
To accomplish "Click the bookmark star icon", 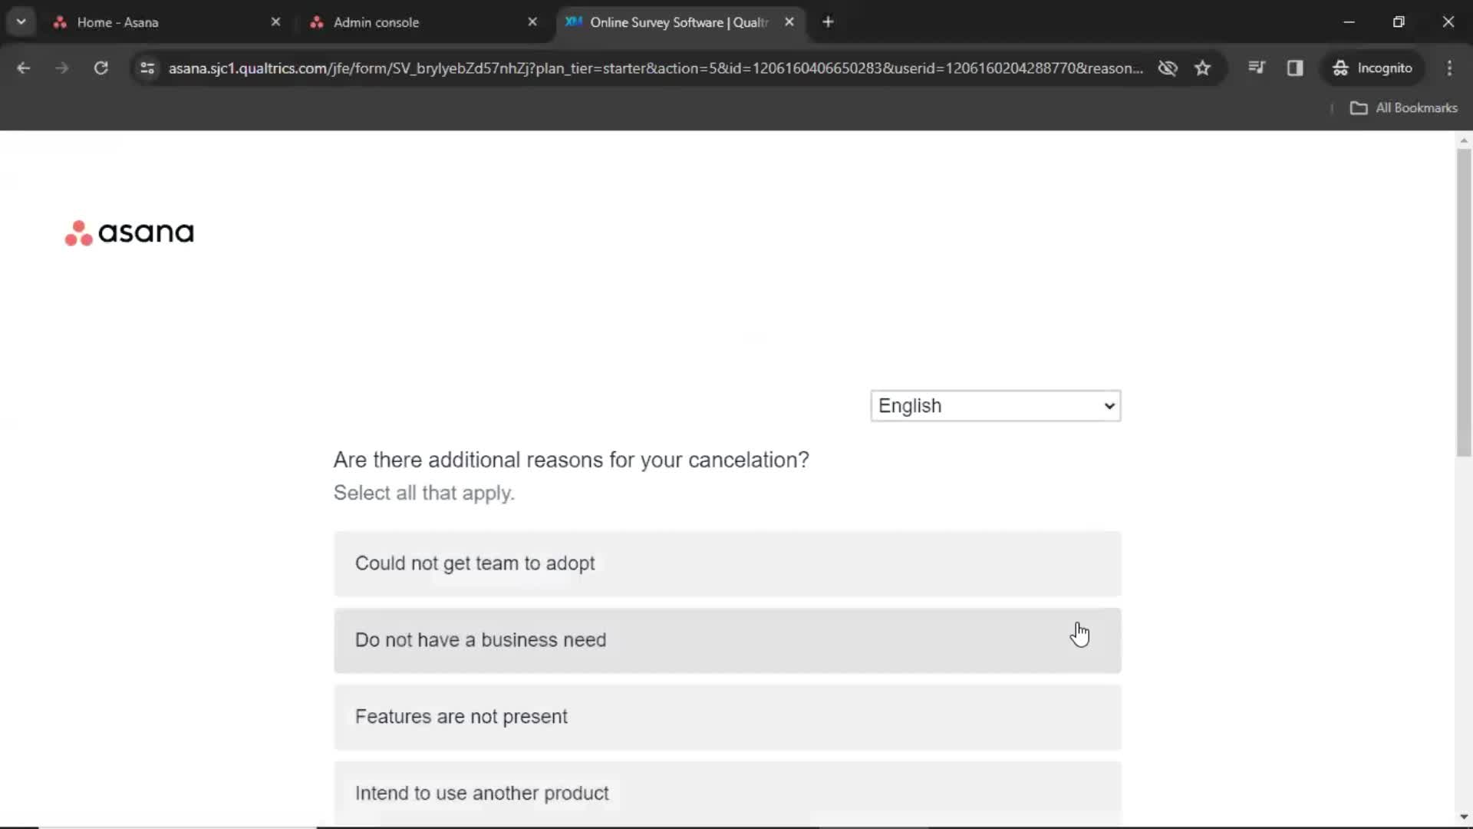I will click(1203, 68).
